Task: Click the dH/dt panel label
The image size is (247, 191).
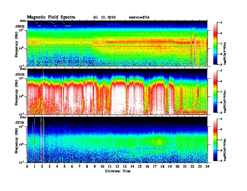Action: point(20,26)
